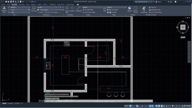Click the workspace switching gear icon in status bar
Image resolution: width=192 pixels, height=108 pixels.
(172, 106)
